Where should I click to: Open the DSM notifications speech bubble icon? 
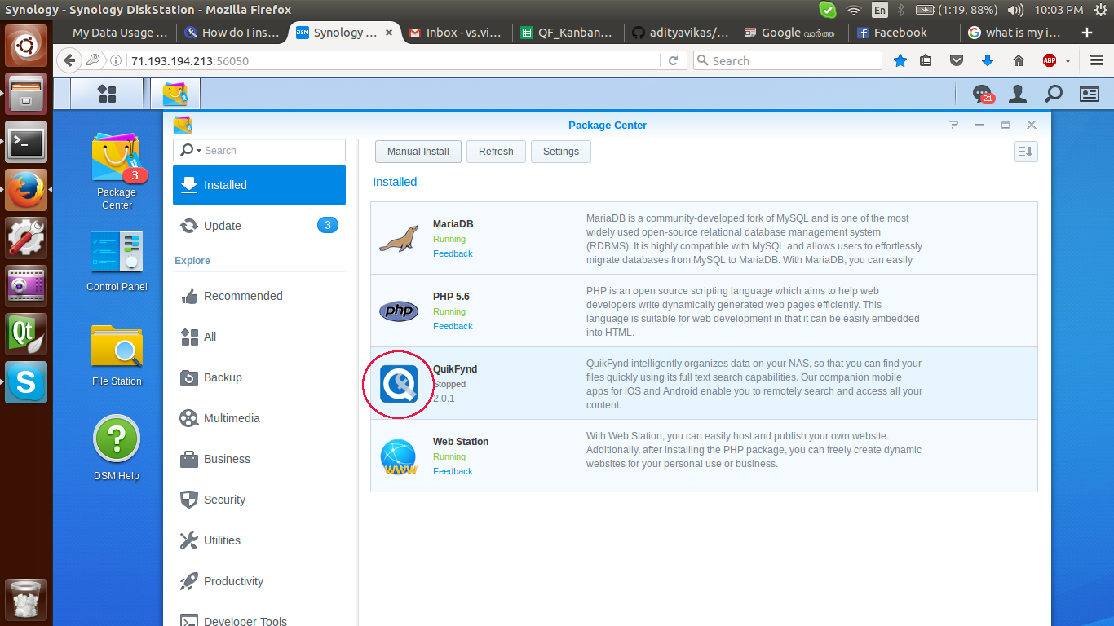point(983,95)
